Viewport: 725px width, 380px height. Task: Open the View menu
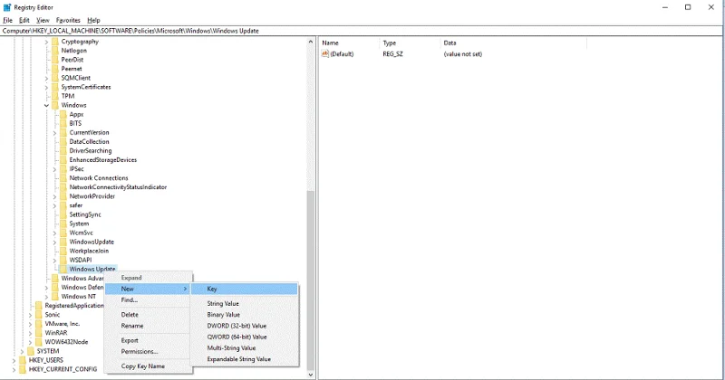coord(43,20)
